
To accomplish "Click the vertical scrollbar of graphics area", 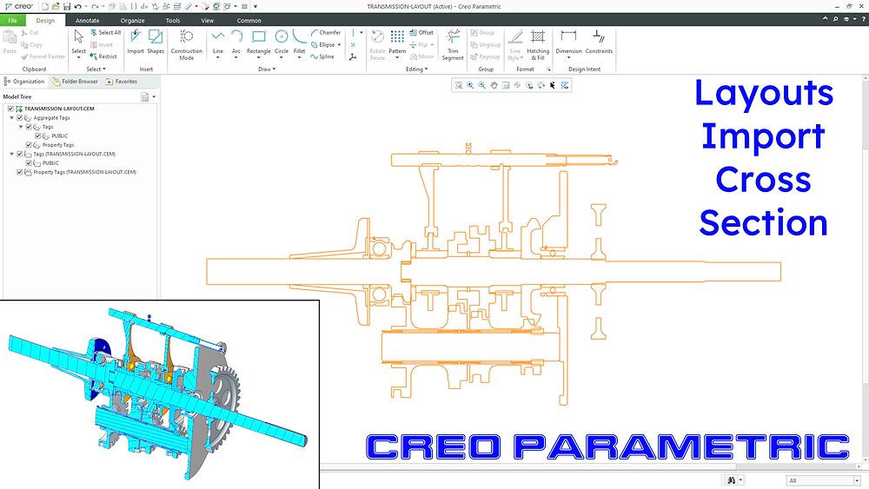I will tap(866, 266).
